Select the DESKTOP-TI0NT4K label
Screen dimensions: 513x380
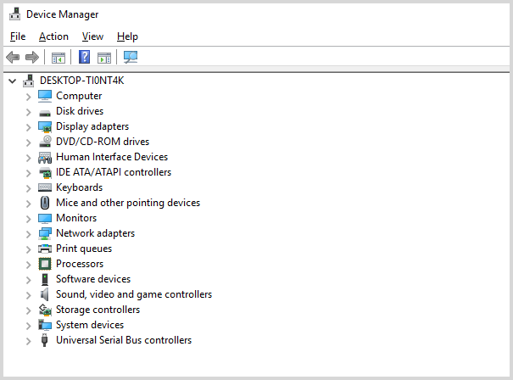coord(81,81)
